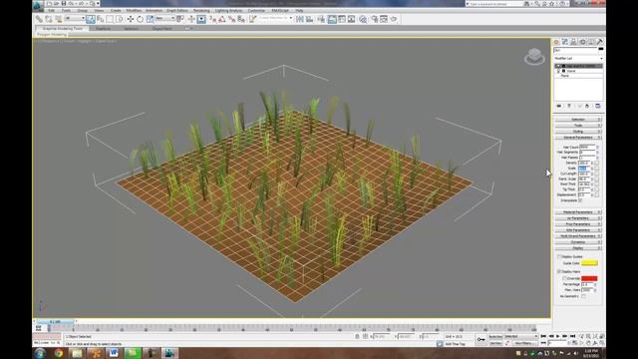Click the Auto Key button
The image size is (638, 359).
coord(495,337)
